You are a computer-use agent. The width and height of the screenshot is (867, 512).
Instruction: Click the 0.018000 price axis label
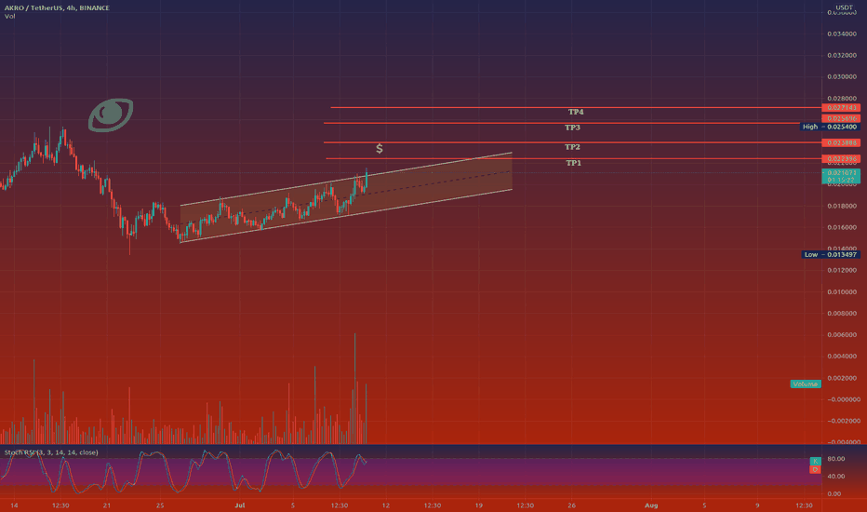[842, 206]
